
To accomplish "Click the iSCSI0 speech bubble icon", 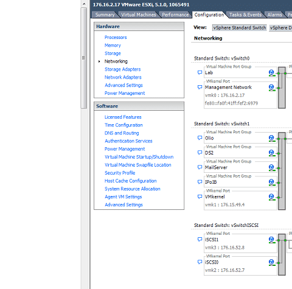I will (x=200, y=262).
